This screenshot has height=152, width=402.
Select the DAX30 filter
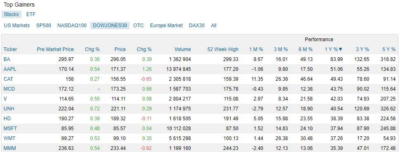click(x=196, y=26)
